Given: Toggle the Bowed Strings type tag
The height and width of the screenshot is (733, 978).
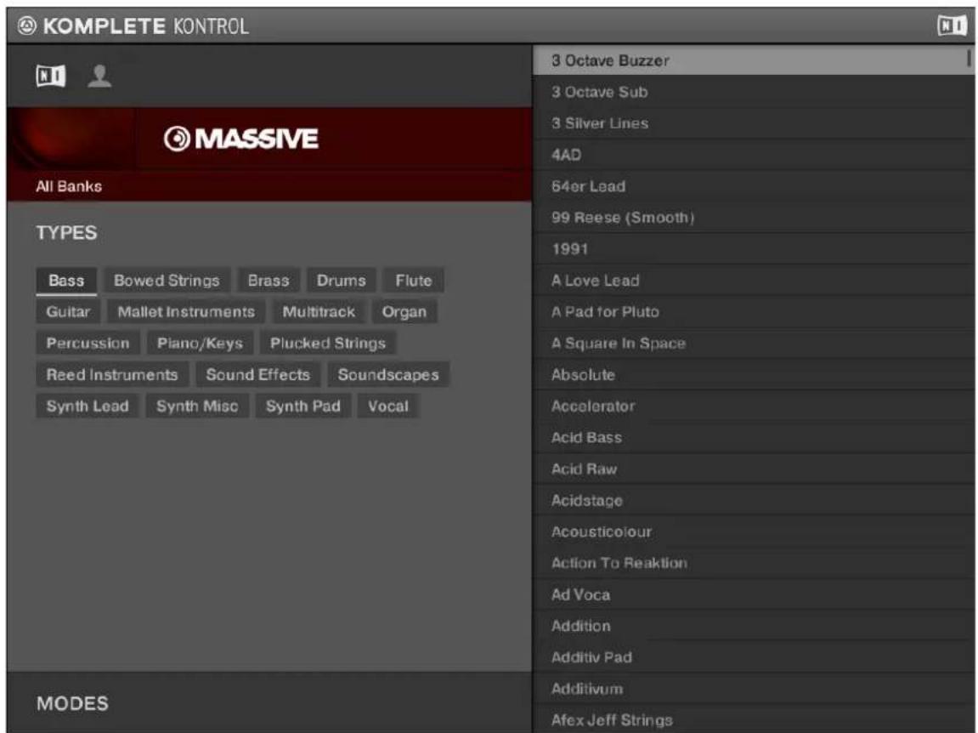Looking at the screenshot, I should (167, 281).
